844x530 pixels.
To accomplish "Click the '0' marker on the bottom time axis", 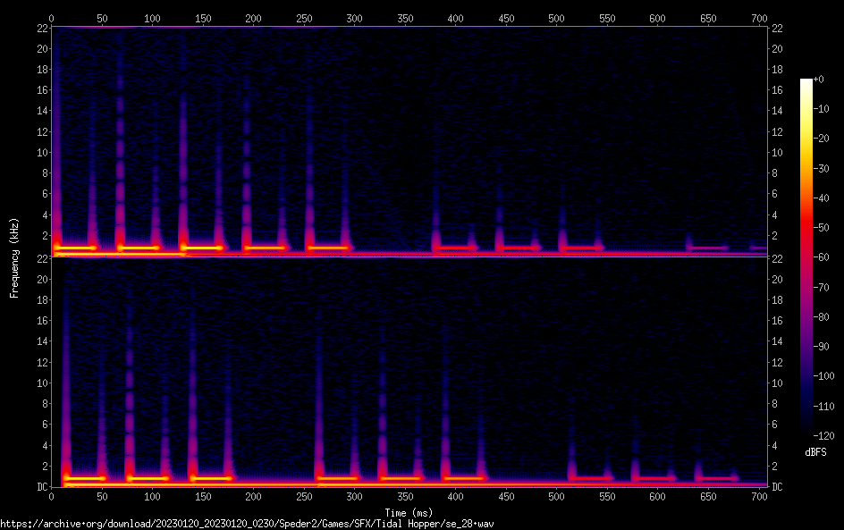I will tap(52, 495).
